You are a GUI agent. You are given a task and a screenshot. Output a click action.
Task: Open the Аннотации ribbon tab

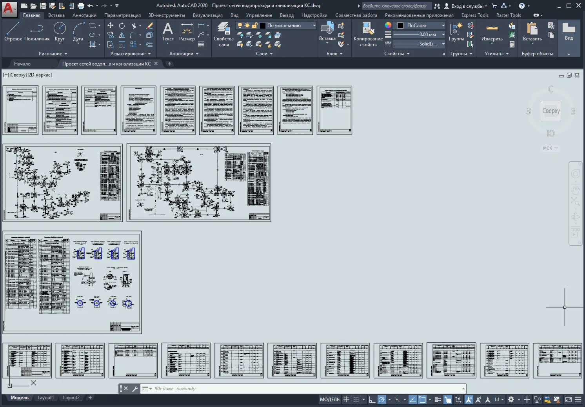coord(84,15)
